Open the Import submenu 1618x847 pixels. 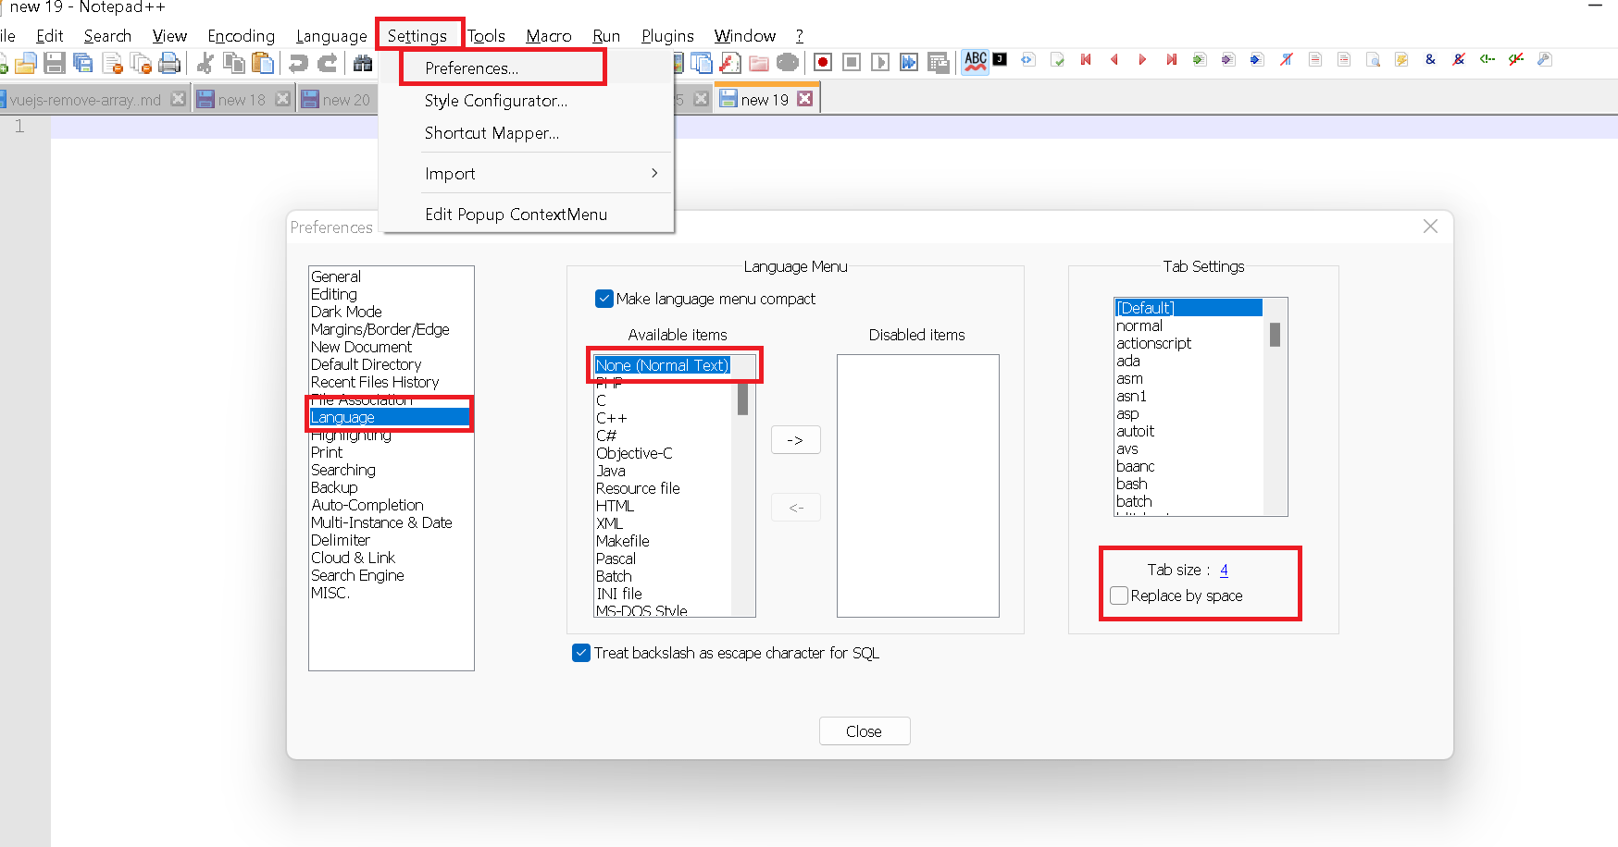[x=450, y=173]
